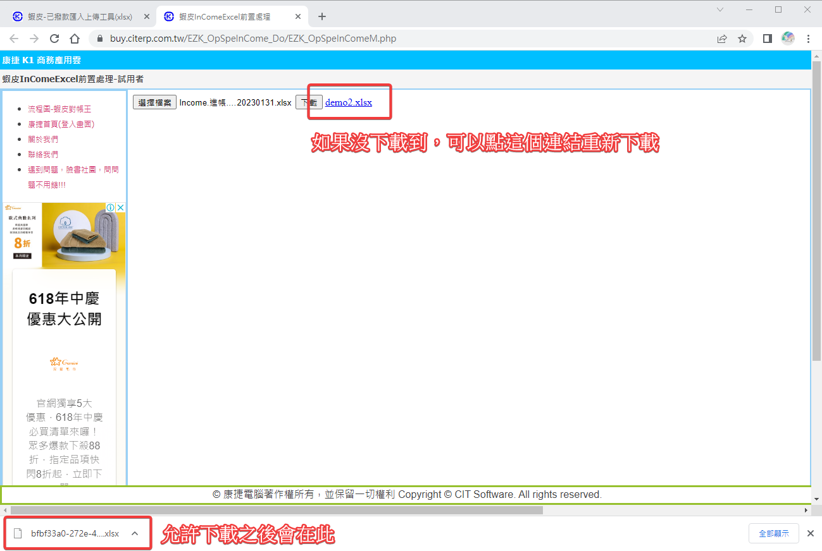The image size is (822, 551).
Task: Click the 選擇檔案 file chooser button
Action: point(154,102)
